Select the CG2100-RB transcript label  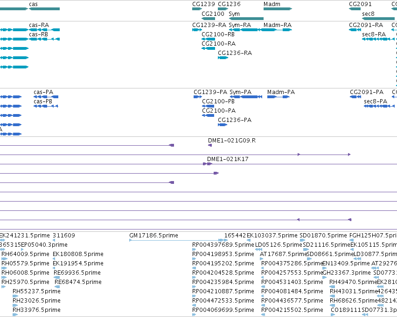218,34
